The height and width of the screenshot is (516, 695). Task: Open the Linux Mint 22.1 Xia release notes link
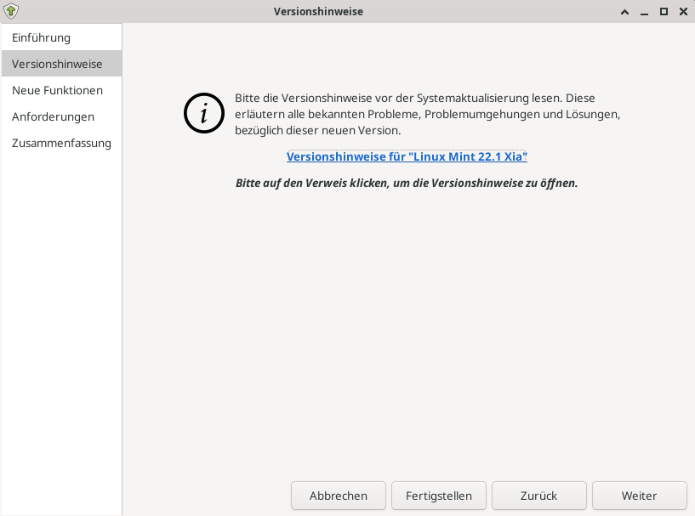[407, 156]
